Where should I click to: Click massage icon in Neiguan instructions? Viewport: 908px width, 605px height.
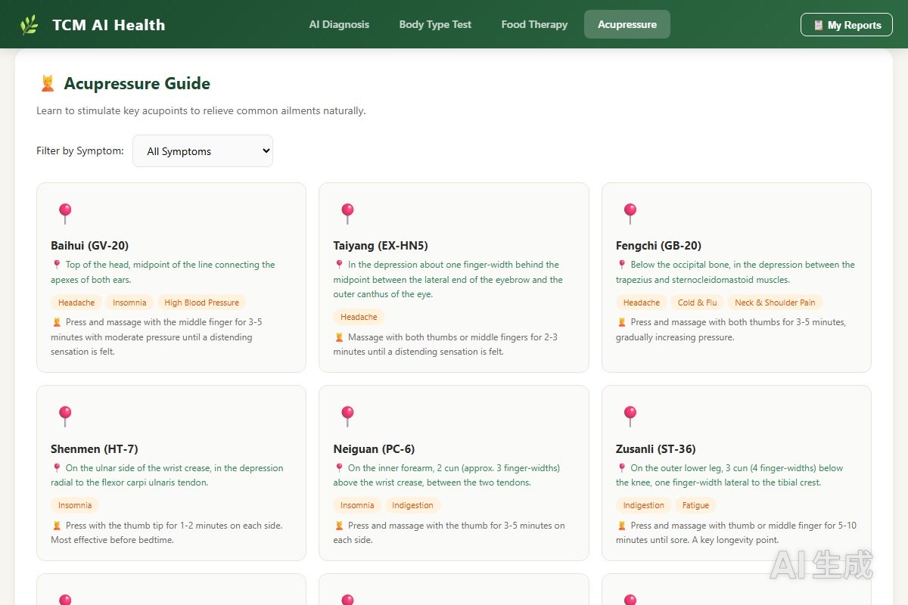click(x=338, y=526)
